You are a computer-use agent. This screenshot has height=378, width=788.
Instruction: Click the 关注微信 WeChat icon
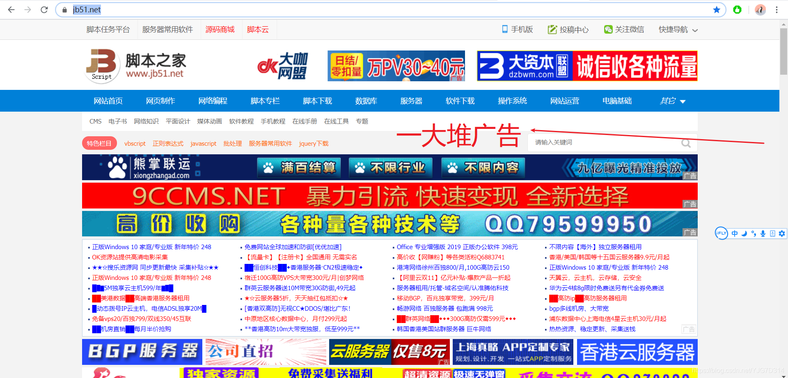tap(608, 29)
